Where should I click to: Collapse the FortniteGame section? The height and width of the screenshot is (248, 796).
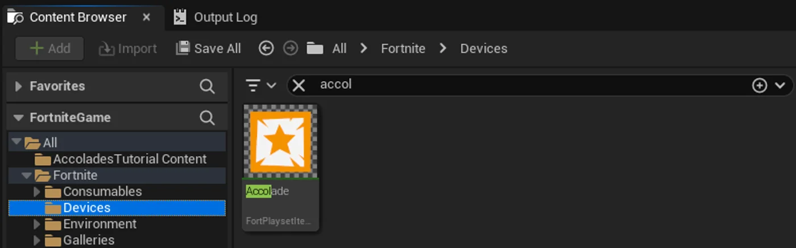coord(18,118)
